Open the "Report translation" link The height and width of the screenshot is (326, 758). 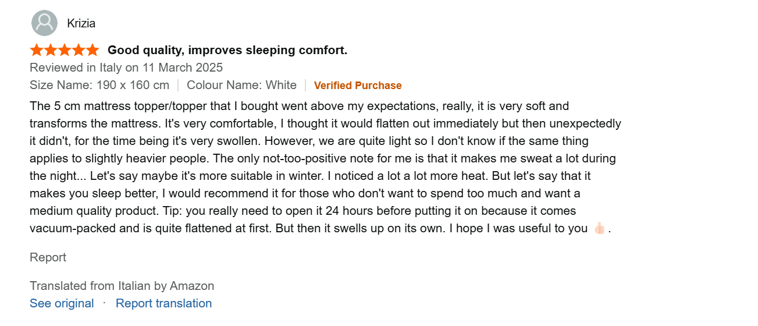pyautogui.click(x=163, y=303)
